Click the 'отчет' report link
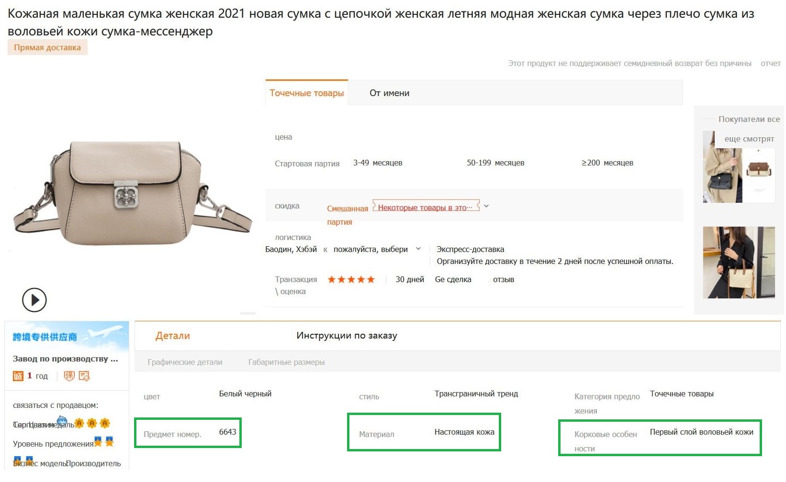 pos(770,63)
